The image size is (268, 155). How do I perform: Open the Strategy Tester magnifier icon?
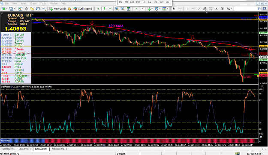[x=44, y=9]
